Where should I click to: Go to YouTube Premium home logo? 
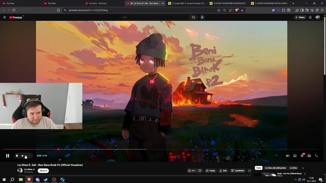click(16, 17)
